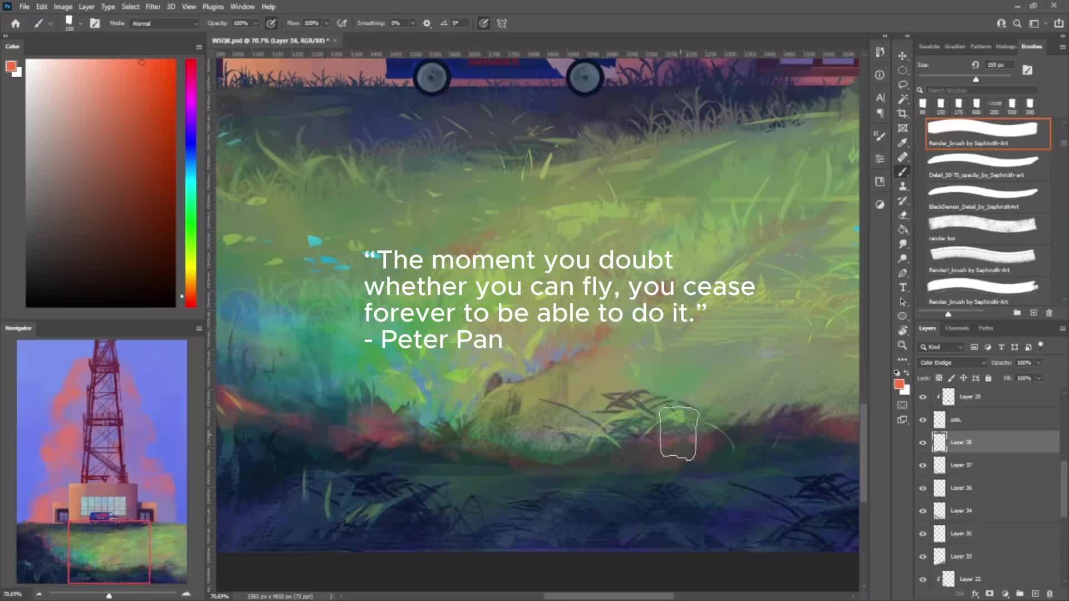Screen dimensions: 1069x601
Task: Select the Clone Stamp tool
Action: coord(903,186)
